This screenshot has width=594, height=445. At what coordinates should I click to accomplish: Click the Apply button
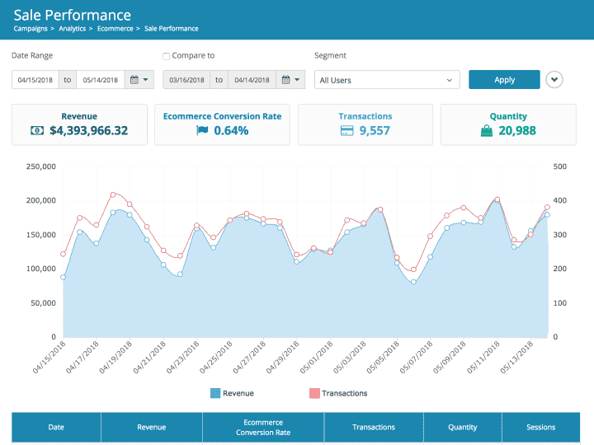[x=504, y=80]
